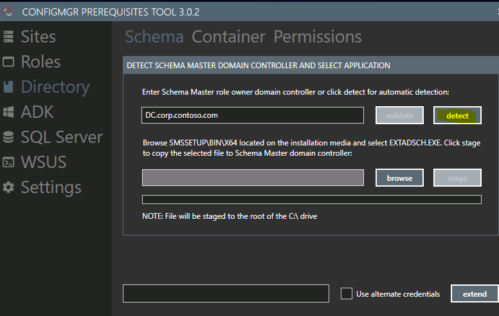Viewport: 499px width, 316px height.
Task: Open the Container tab
Action: click(x=228, y=37)
